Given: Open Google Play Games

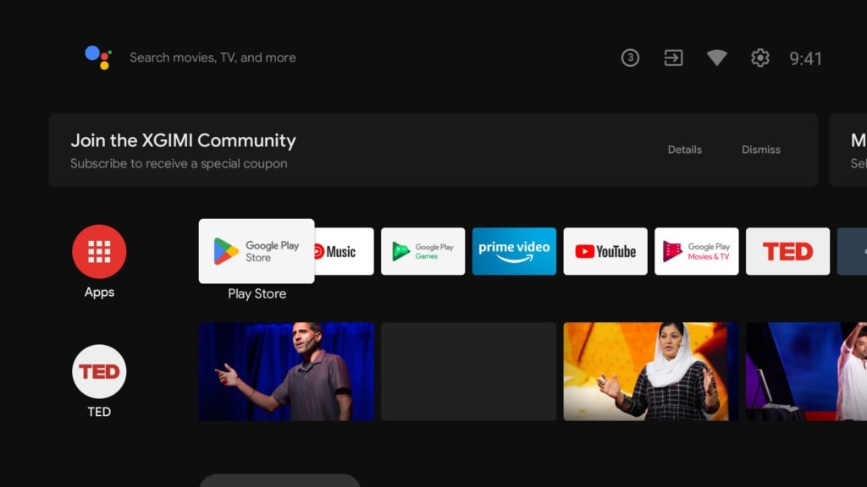Looking at the screenshot, I should click(x=422, y=251).
